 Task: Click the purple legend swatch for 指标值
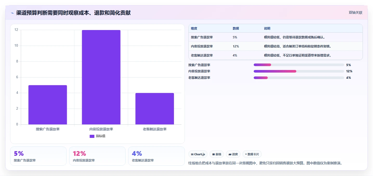coord(92,136)
